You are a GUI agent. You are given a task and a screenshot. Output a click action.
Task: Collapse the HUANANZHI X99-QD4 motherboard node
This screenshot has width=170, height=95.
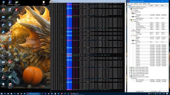pyautogui.click(x=130, y=9)
